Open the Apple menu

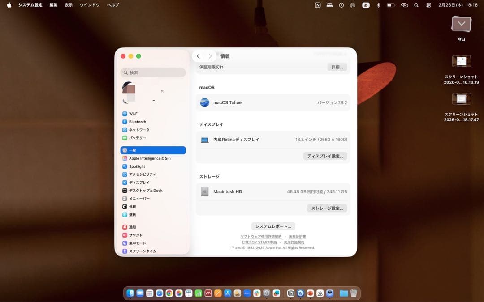(9, 5)
